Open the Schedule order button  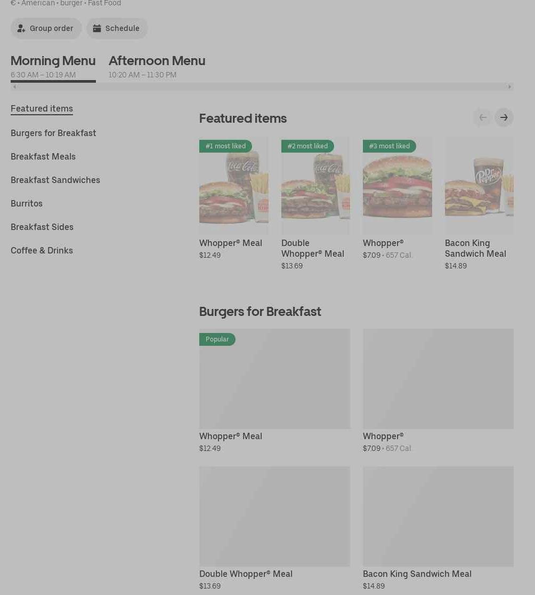117,28
